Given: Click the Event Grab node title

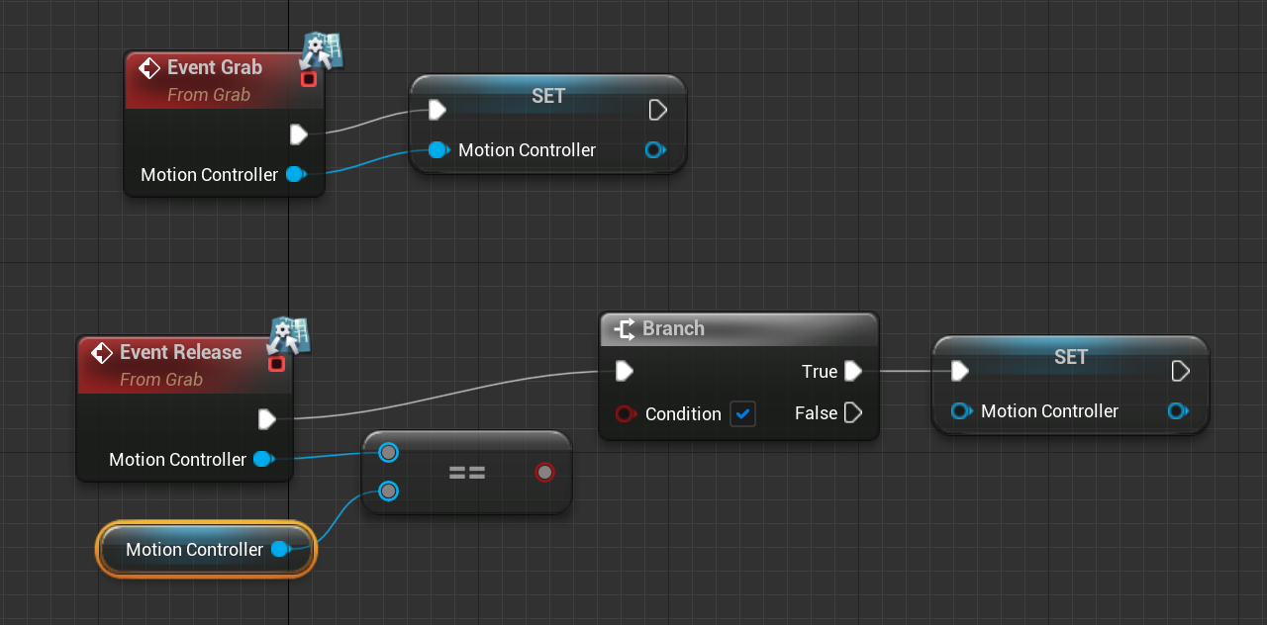Looking at the screenshot, I should click(x=215, y=67).
